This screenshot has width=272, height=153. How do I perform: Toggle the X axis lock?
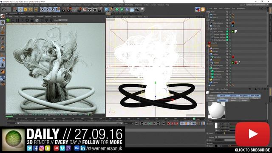[42, 9]
